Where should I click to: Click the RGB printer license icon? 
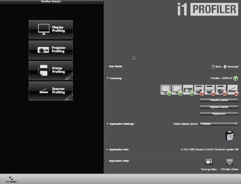[x=199, y=90]
